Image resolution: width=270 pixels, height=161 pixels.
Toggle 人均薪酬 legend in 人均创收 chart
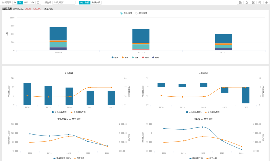pyautogui.click(x=79, y=112)
